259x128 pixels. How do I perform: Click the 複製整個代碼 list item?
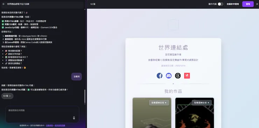tap(26, 36)
